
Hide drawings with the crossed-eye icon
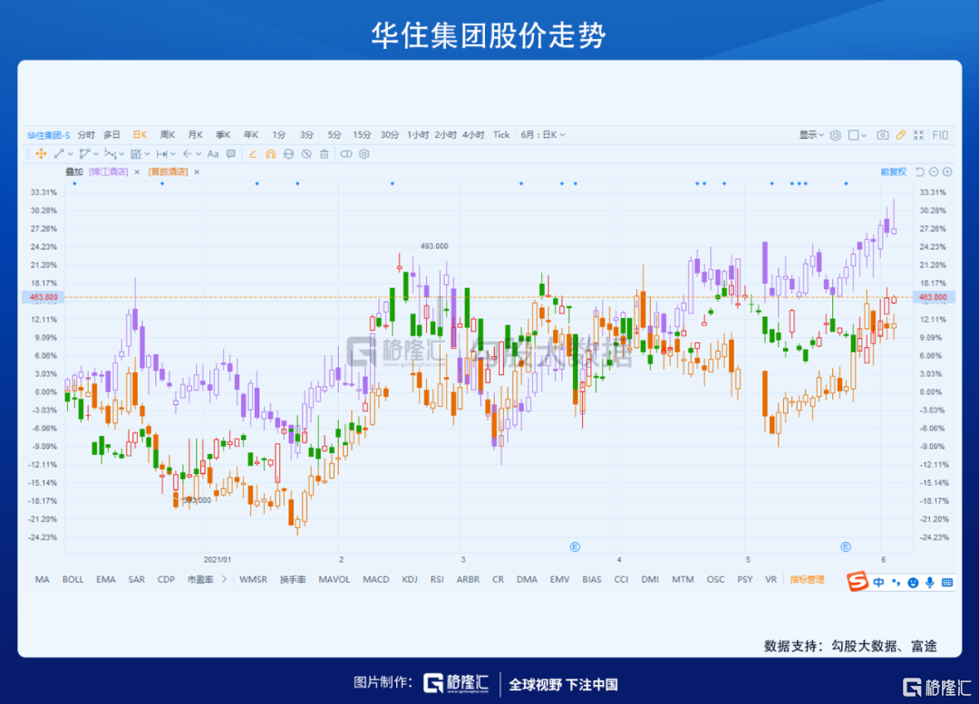tap(305, 154)
